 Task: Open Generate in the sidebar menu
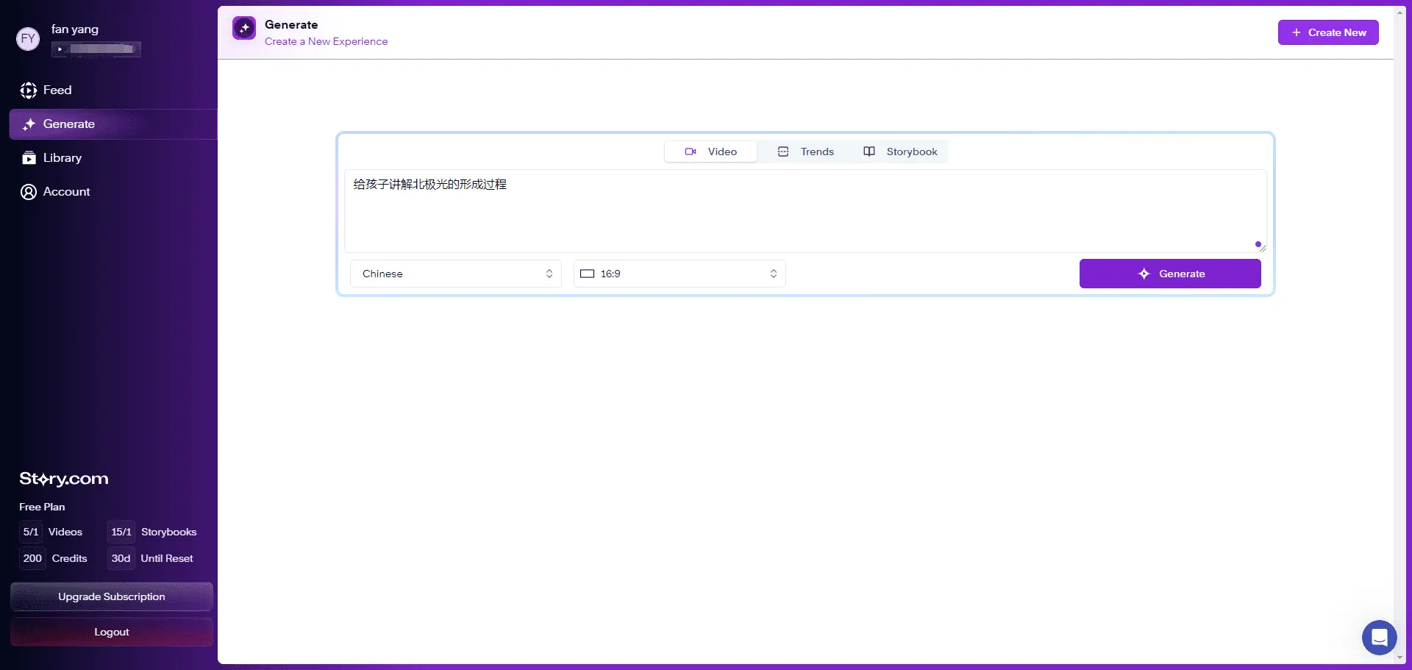click(69, 124)
